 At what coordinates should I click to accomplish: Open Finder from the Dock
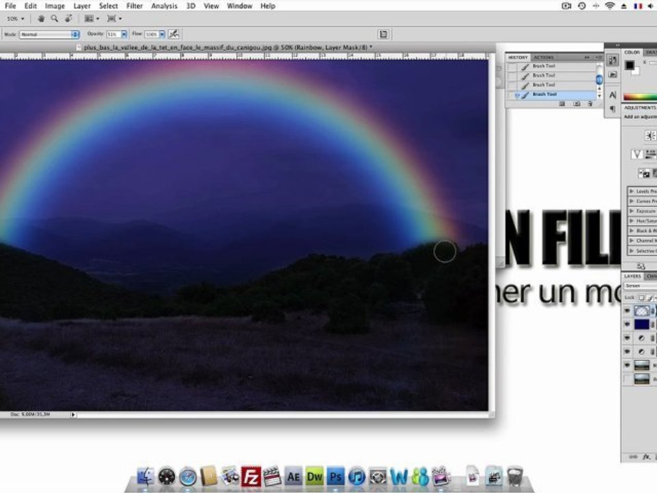pos(146,477)
